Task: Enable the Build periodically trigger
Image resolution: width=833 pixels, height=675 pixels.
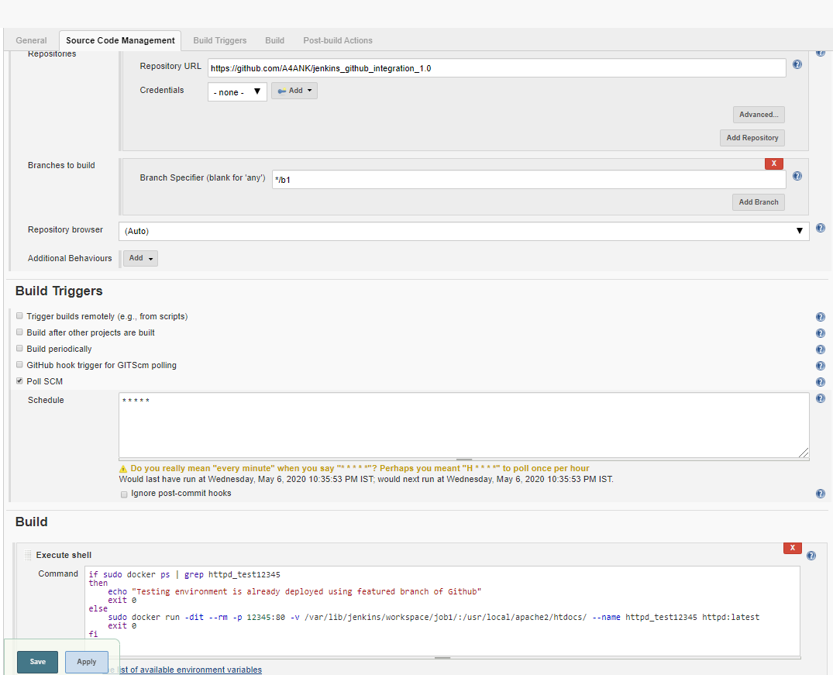Action: (x=19, y=348)
